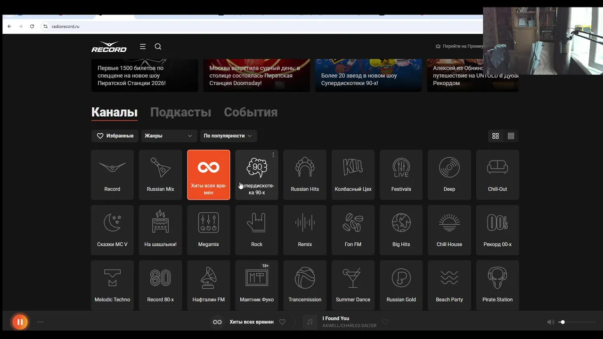Play the Melodic Techno channel
Image resolution: width=603 pixels, height=339 pixels.
tap(112, 285)
